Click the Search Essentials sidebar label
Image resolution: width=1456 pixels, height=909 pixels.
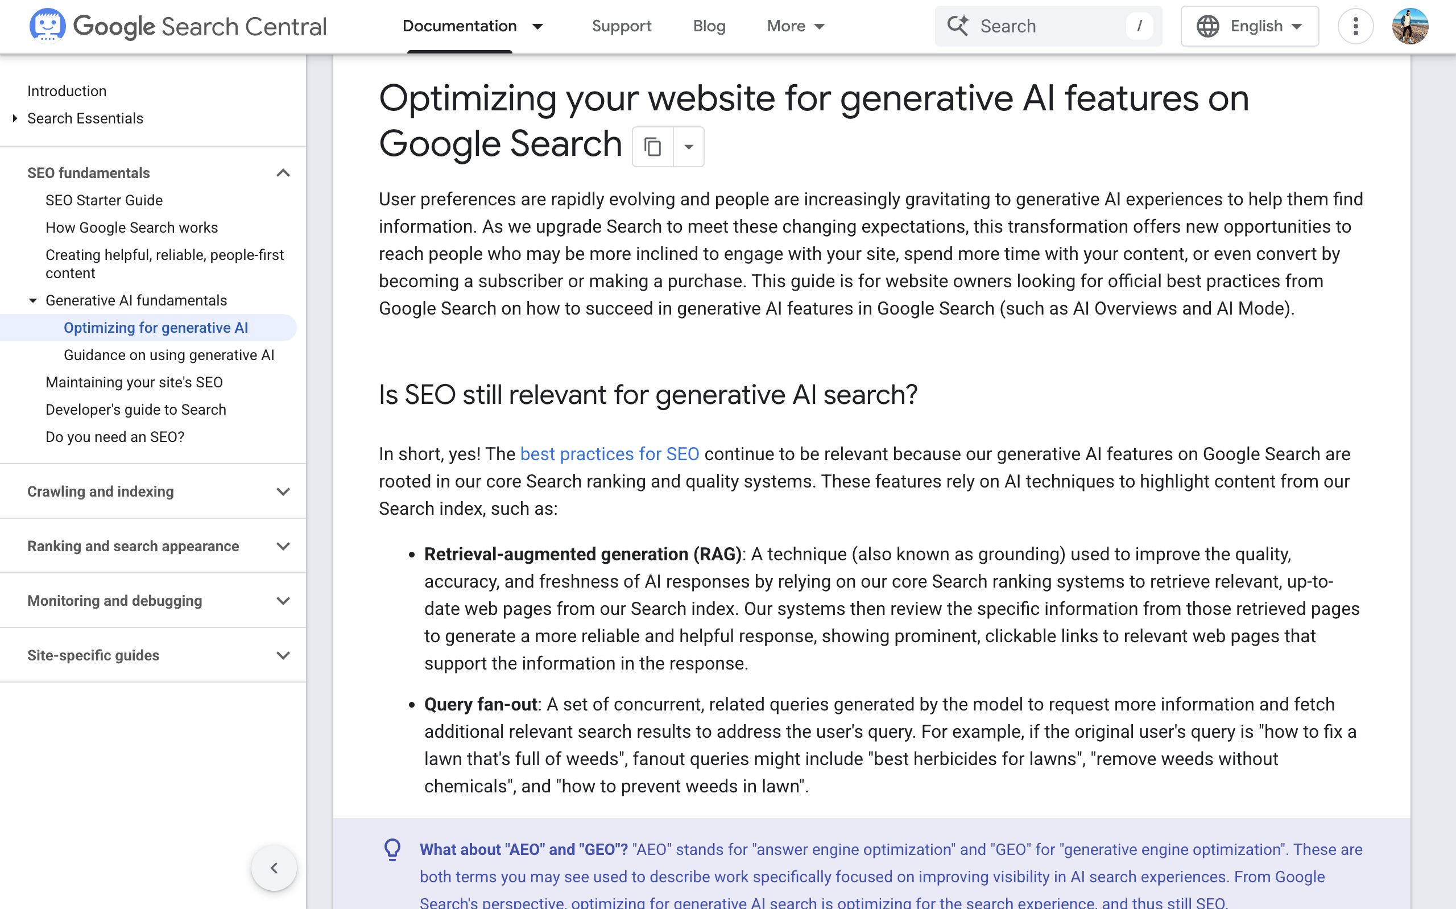85,118
